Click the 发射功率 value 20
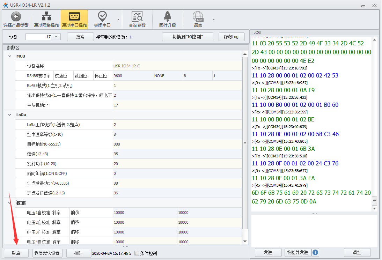Screen dimensions: 382x260 click(177, 164)
